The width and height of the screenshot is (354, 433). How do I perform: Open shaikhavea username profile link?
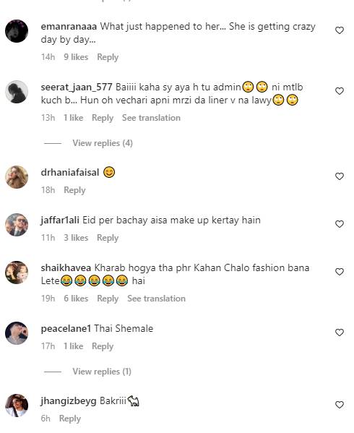66,267
